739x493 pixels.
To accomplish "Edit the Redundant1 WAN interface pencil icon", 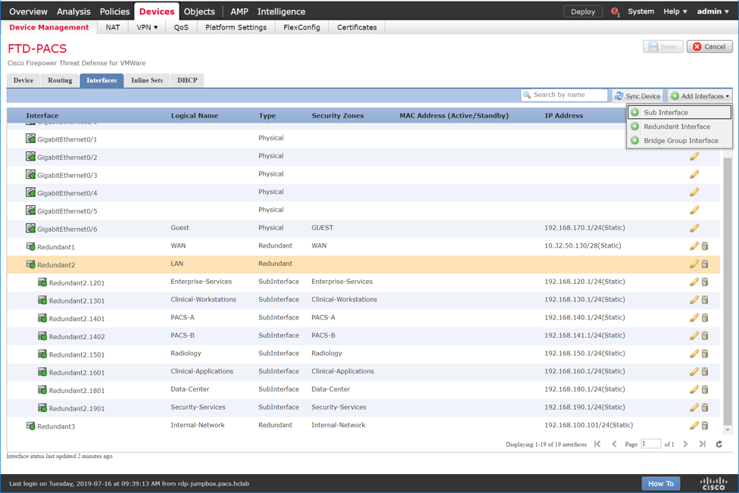I will (x=694, y=246).
